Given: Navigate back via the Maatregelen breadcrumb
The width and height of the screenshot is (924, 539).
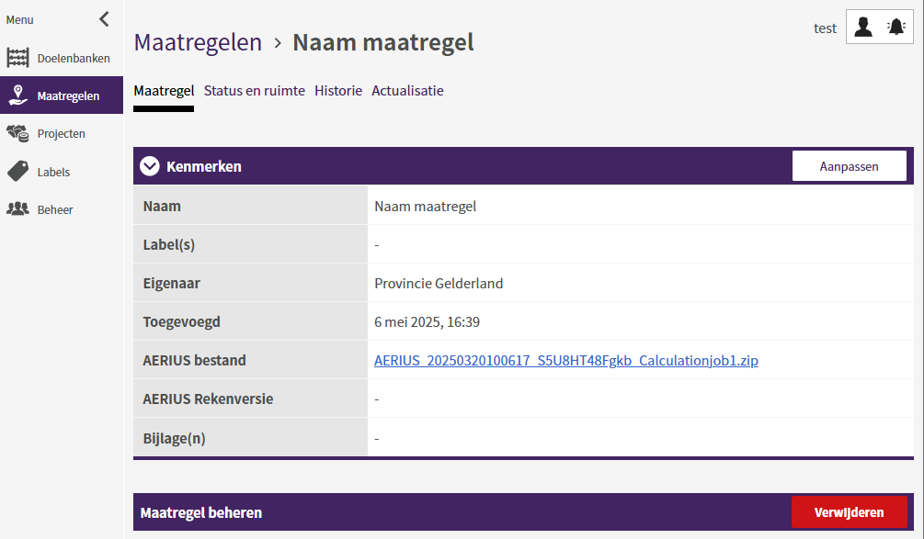Looking at the screenshot, I should pyautogui.click(x=198, y=42).
